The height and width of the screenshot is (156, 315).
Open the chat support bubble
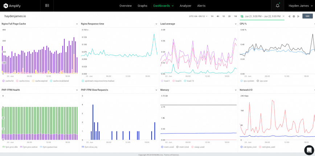click(309, 149)
